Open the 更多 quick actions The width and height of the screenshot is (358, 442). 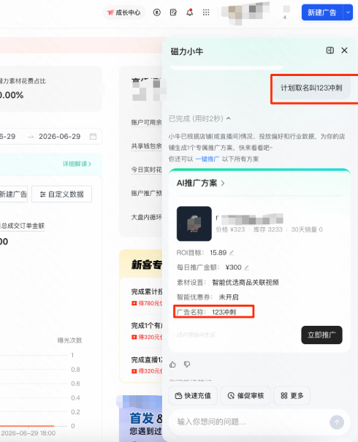coord(292,396)
